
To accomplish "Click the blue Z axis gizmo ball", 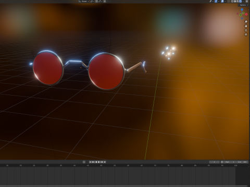I will point(242,10).
